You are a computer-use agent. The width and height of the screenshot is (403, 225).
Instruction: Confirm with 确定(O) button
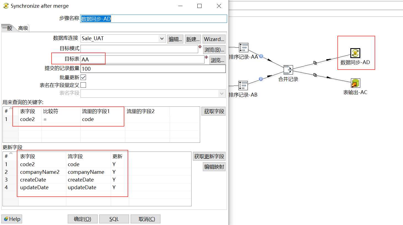pos(82,219)
